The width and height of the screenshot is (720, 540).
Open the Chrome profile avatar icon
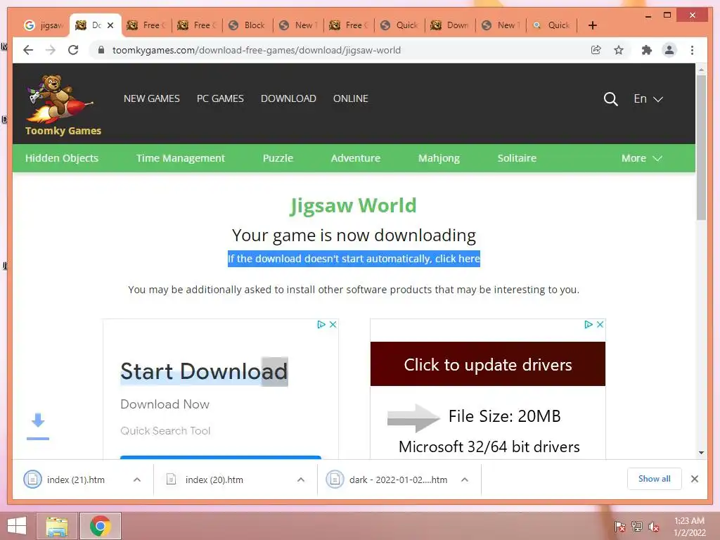(669, 50)
